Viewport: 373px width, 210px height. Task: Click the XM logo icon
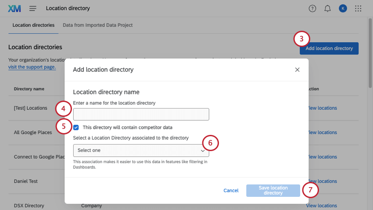pos(14,8)
